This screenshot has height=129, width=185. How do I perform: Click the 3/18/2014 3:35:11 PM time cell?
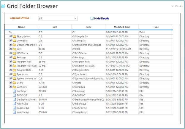(x=122, y=91)
